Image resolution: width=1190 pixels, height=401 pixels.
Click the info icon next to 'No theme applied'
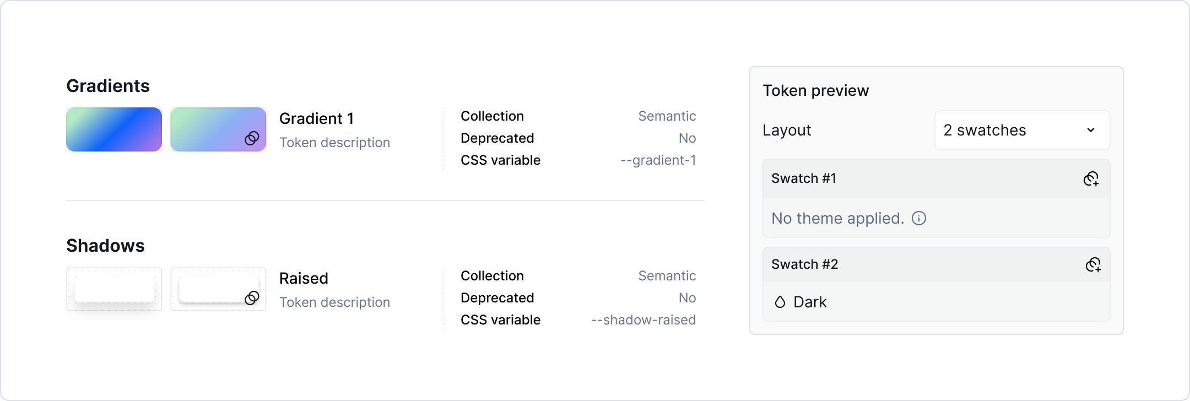coord(919,218)
